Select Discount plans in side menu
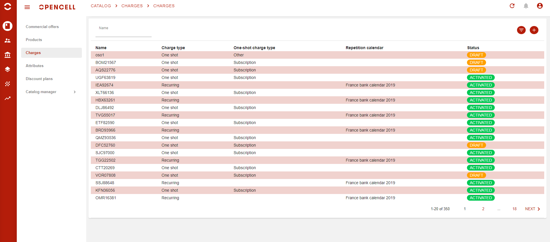 [x=39, y=79]
